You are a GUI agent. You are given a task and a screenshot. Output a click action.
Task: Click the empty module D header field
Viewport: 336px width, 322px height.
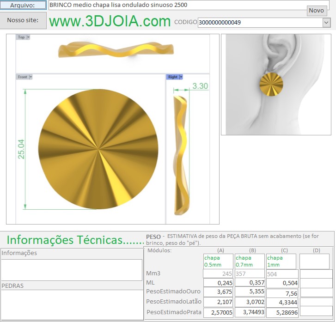[314, 261]
